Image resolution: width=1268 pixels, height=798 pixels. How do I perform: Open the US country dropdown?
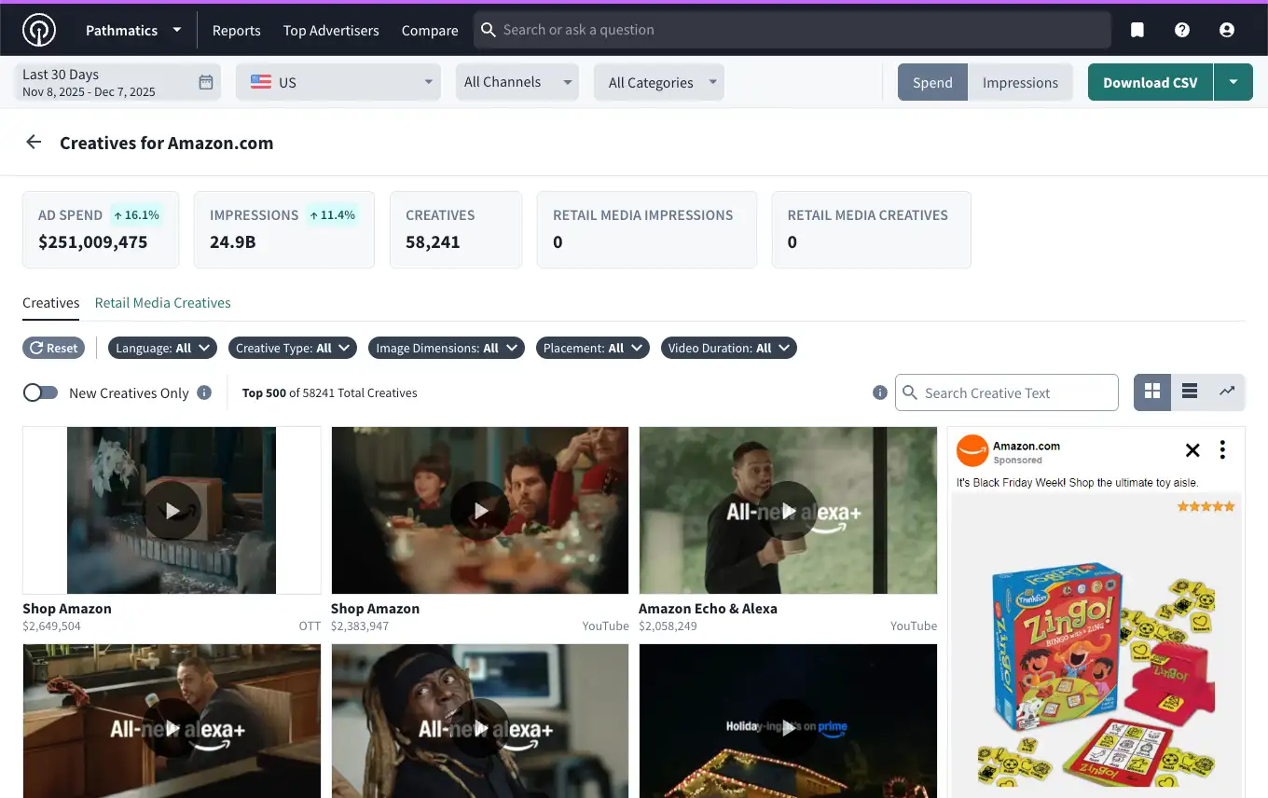tap(338, 82)
